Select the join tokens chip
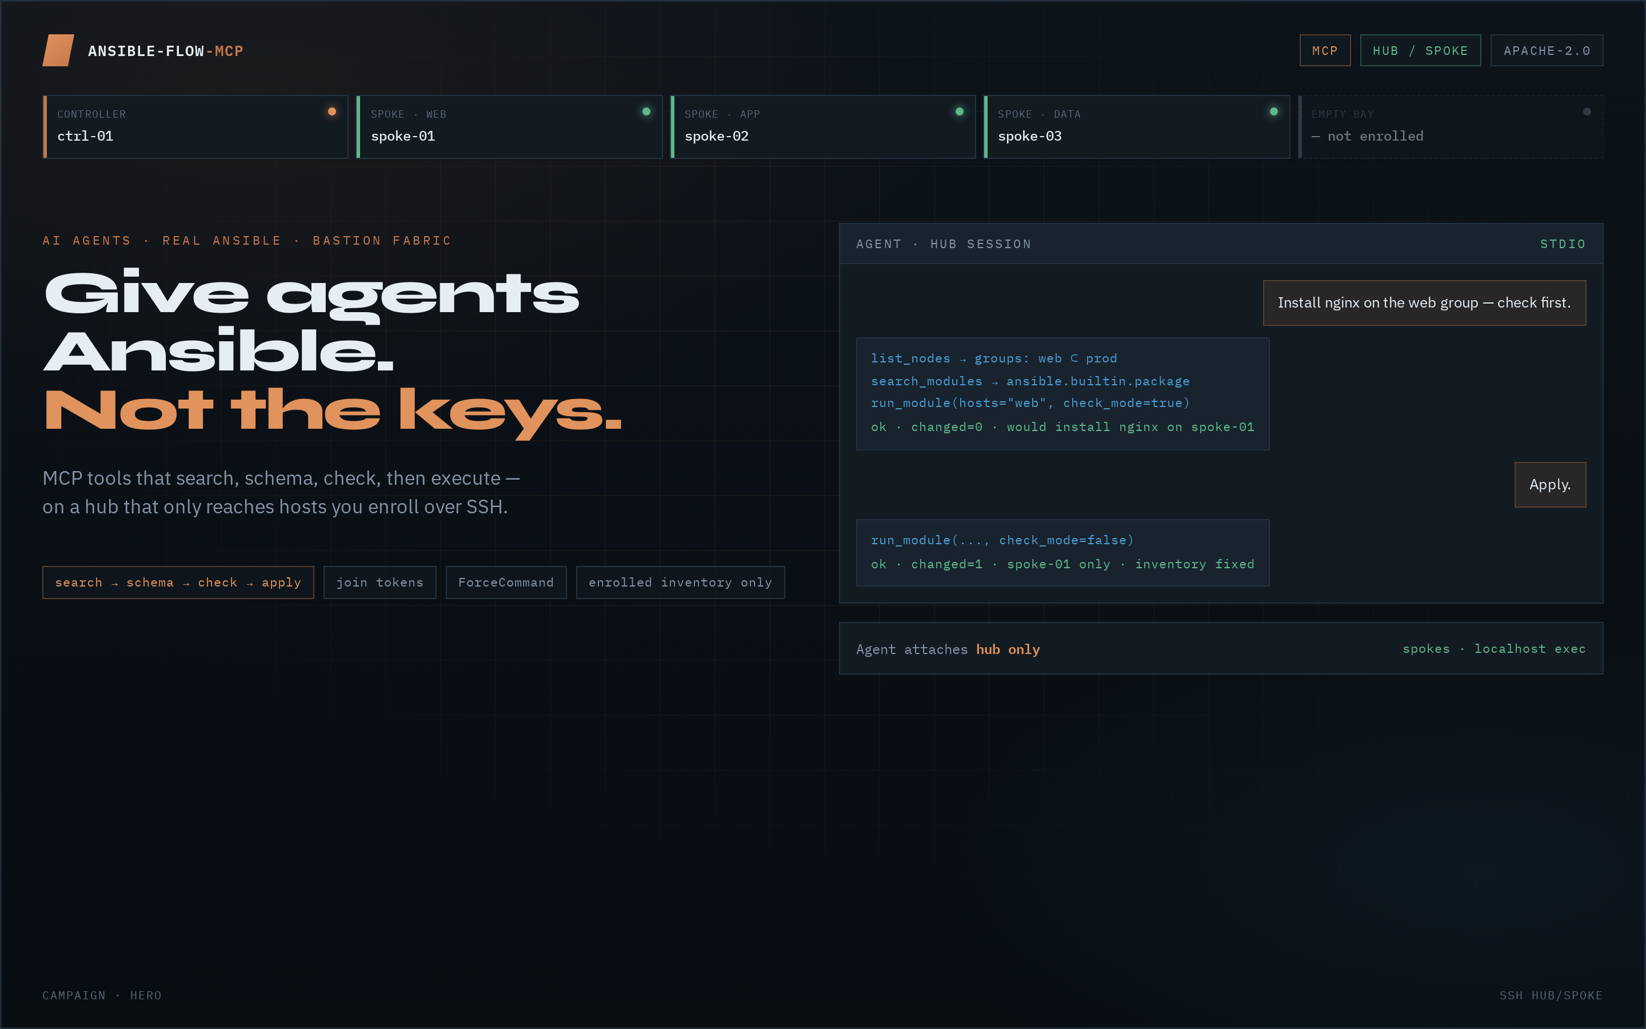This screenshot has width=1646, height=1029. coord(379,583)
